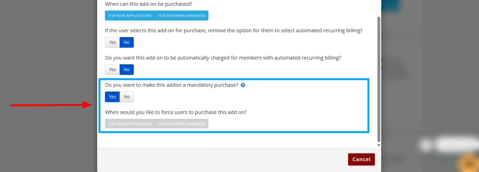Screen dimensions: 479x172
Task: Cancel the add-on dialog
Action: (x=361, y=159)
